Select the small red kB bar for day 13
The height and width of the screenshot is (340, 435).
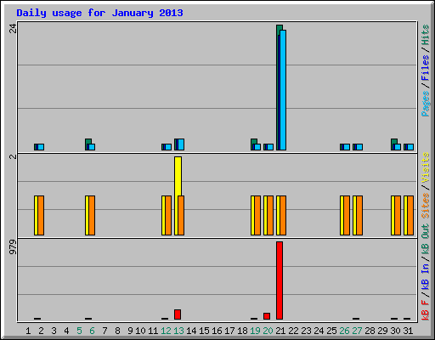click(178, 314)
